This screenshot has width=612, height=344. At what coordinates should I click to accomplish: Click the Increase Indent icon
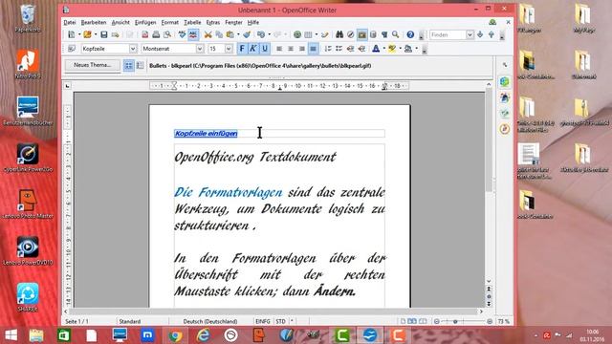coord(361,49)
